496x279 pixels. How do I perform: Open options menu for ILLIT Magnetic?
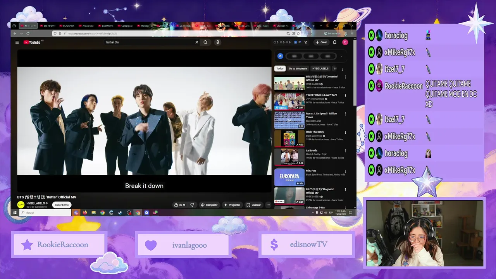coord(345,189)
